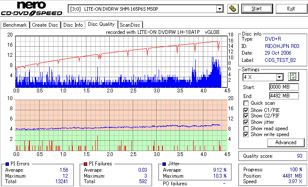This screenshot has width=308, height=187.
Task: Click the green refresh speed icon
Action: point(293,76)
